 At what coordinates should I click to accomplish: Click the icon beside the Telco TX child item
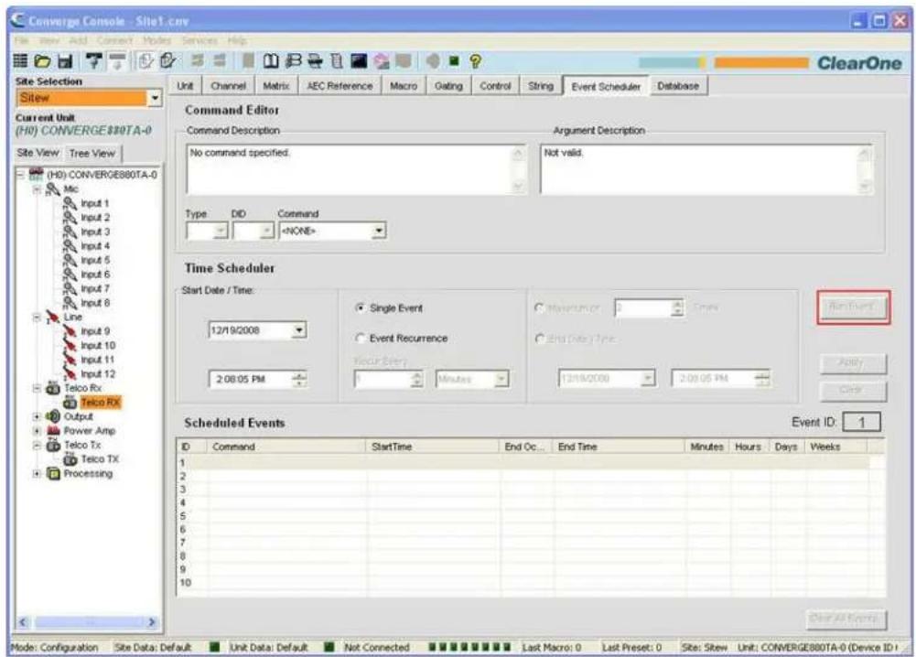click(70, 459)
